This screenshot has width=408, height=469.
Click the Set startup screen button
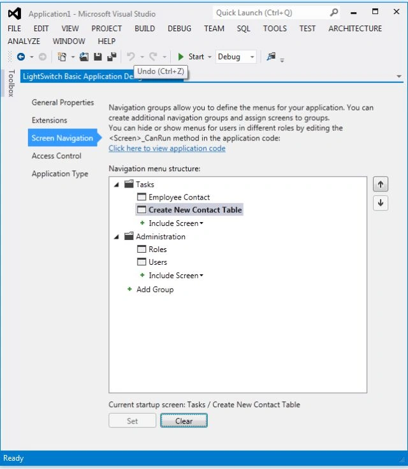click(132, 421)
